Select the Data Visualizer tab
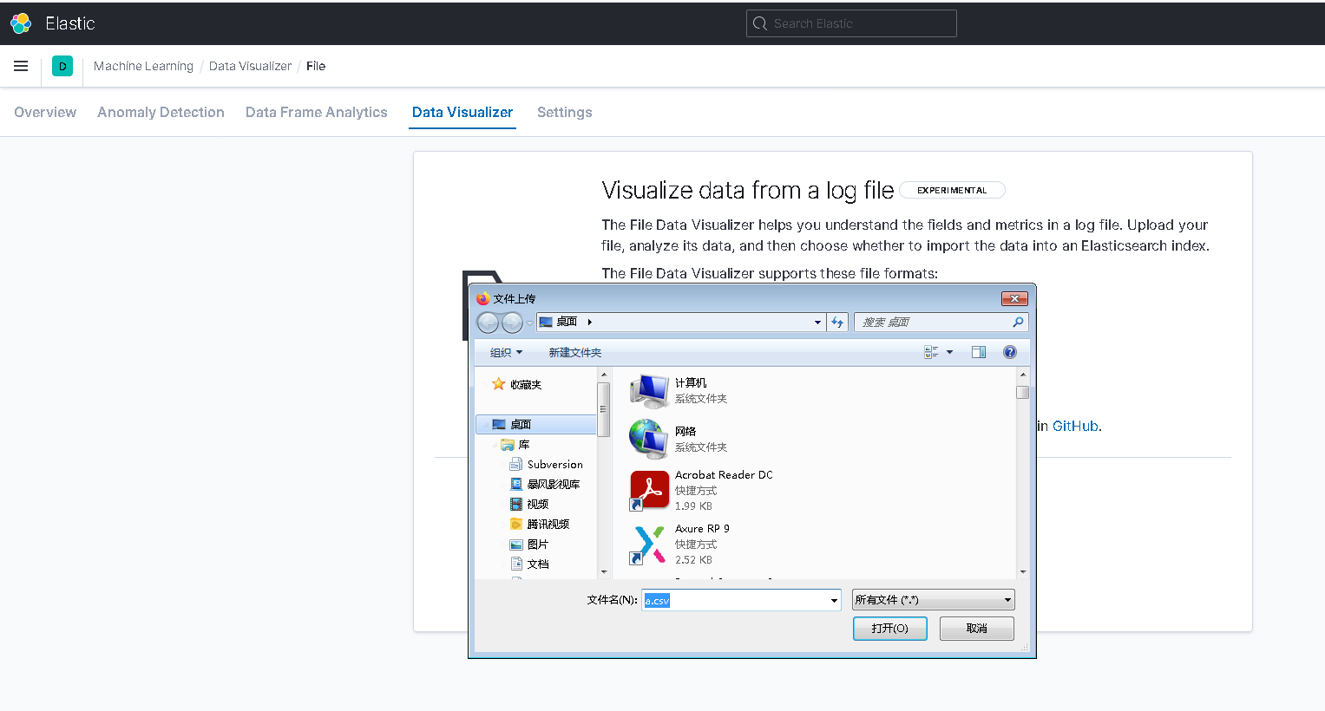Screen dimensions: 1325x711 tap(462, 112)
